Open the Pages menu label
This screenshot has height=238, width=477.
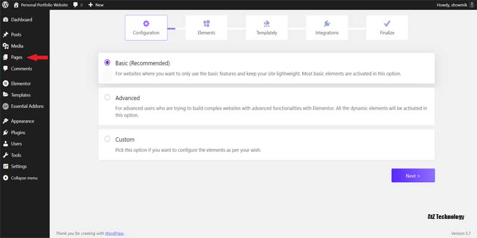[x=17, y=57]
